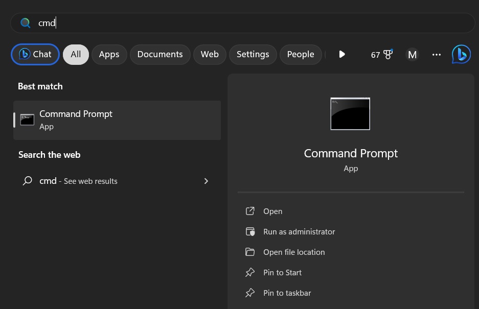479x309 pixels.
Task: Click the Command Prompt app icon in Best match
Action: (x=27, y=120)
